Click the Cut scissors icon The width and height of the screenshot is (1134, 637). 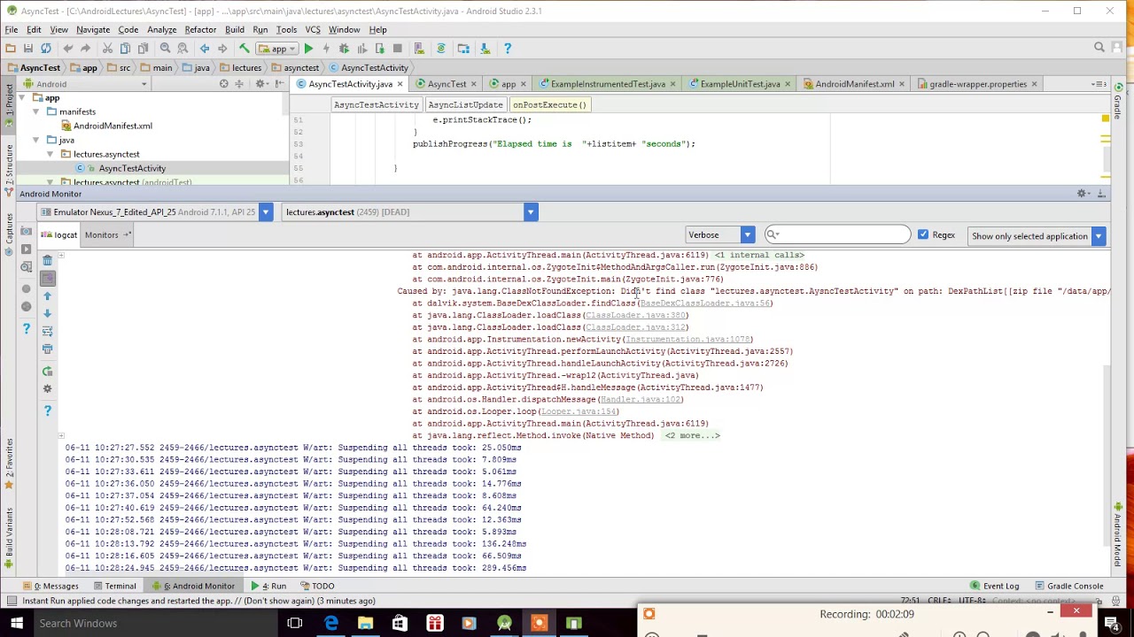(x=107, y=49)
